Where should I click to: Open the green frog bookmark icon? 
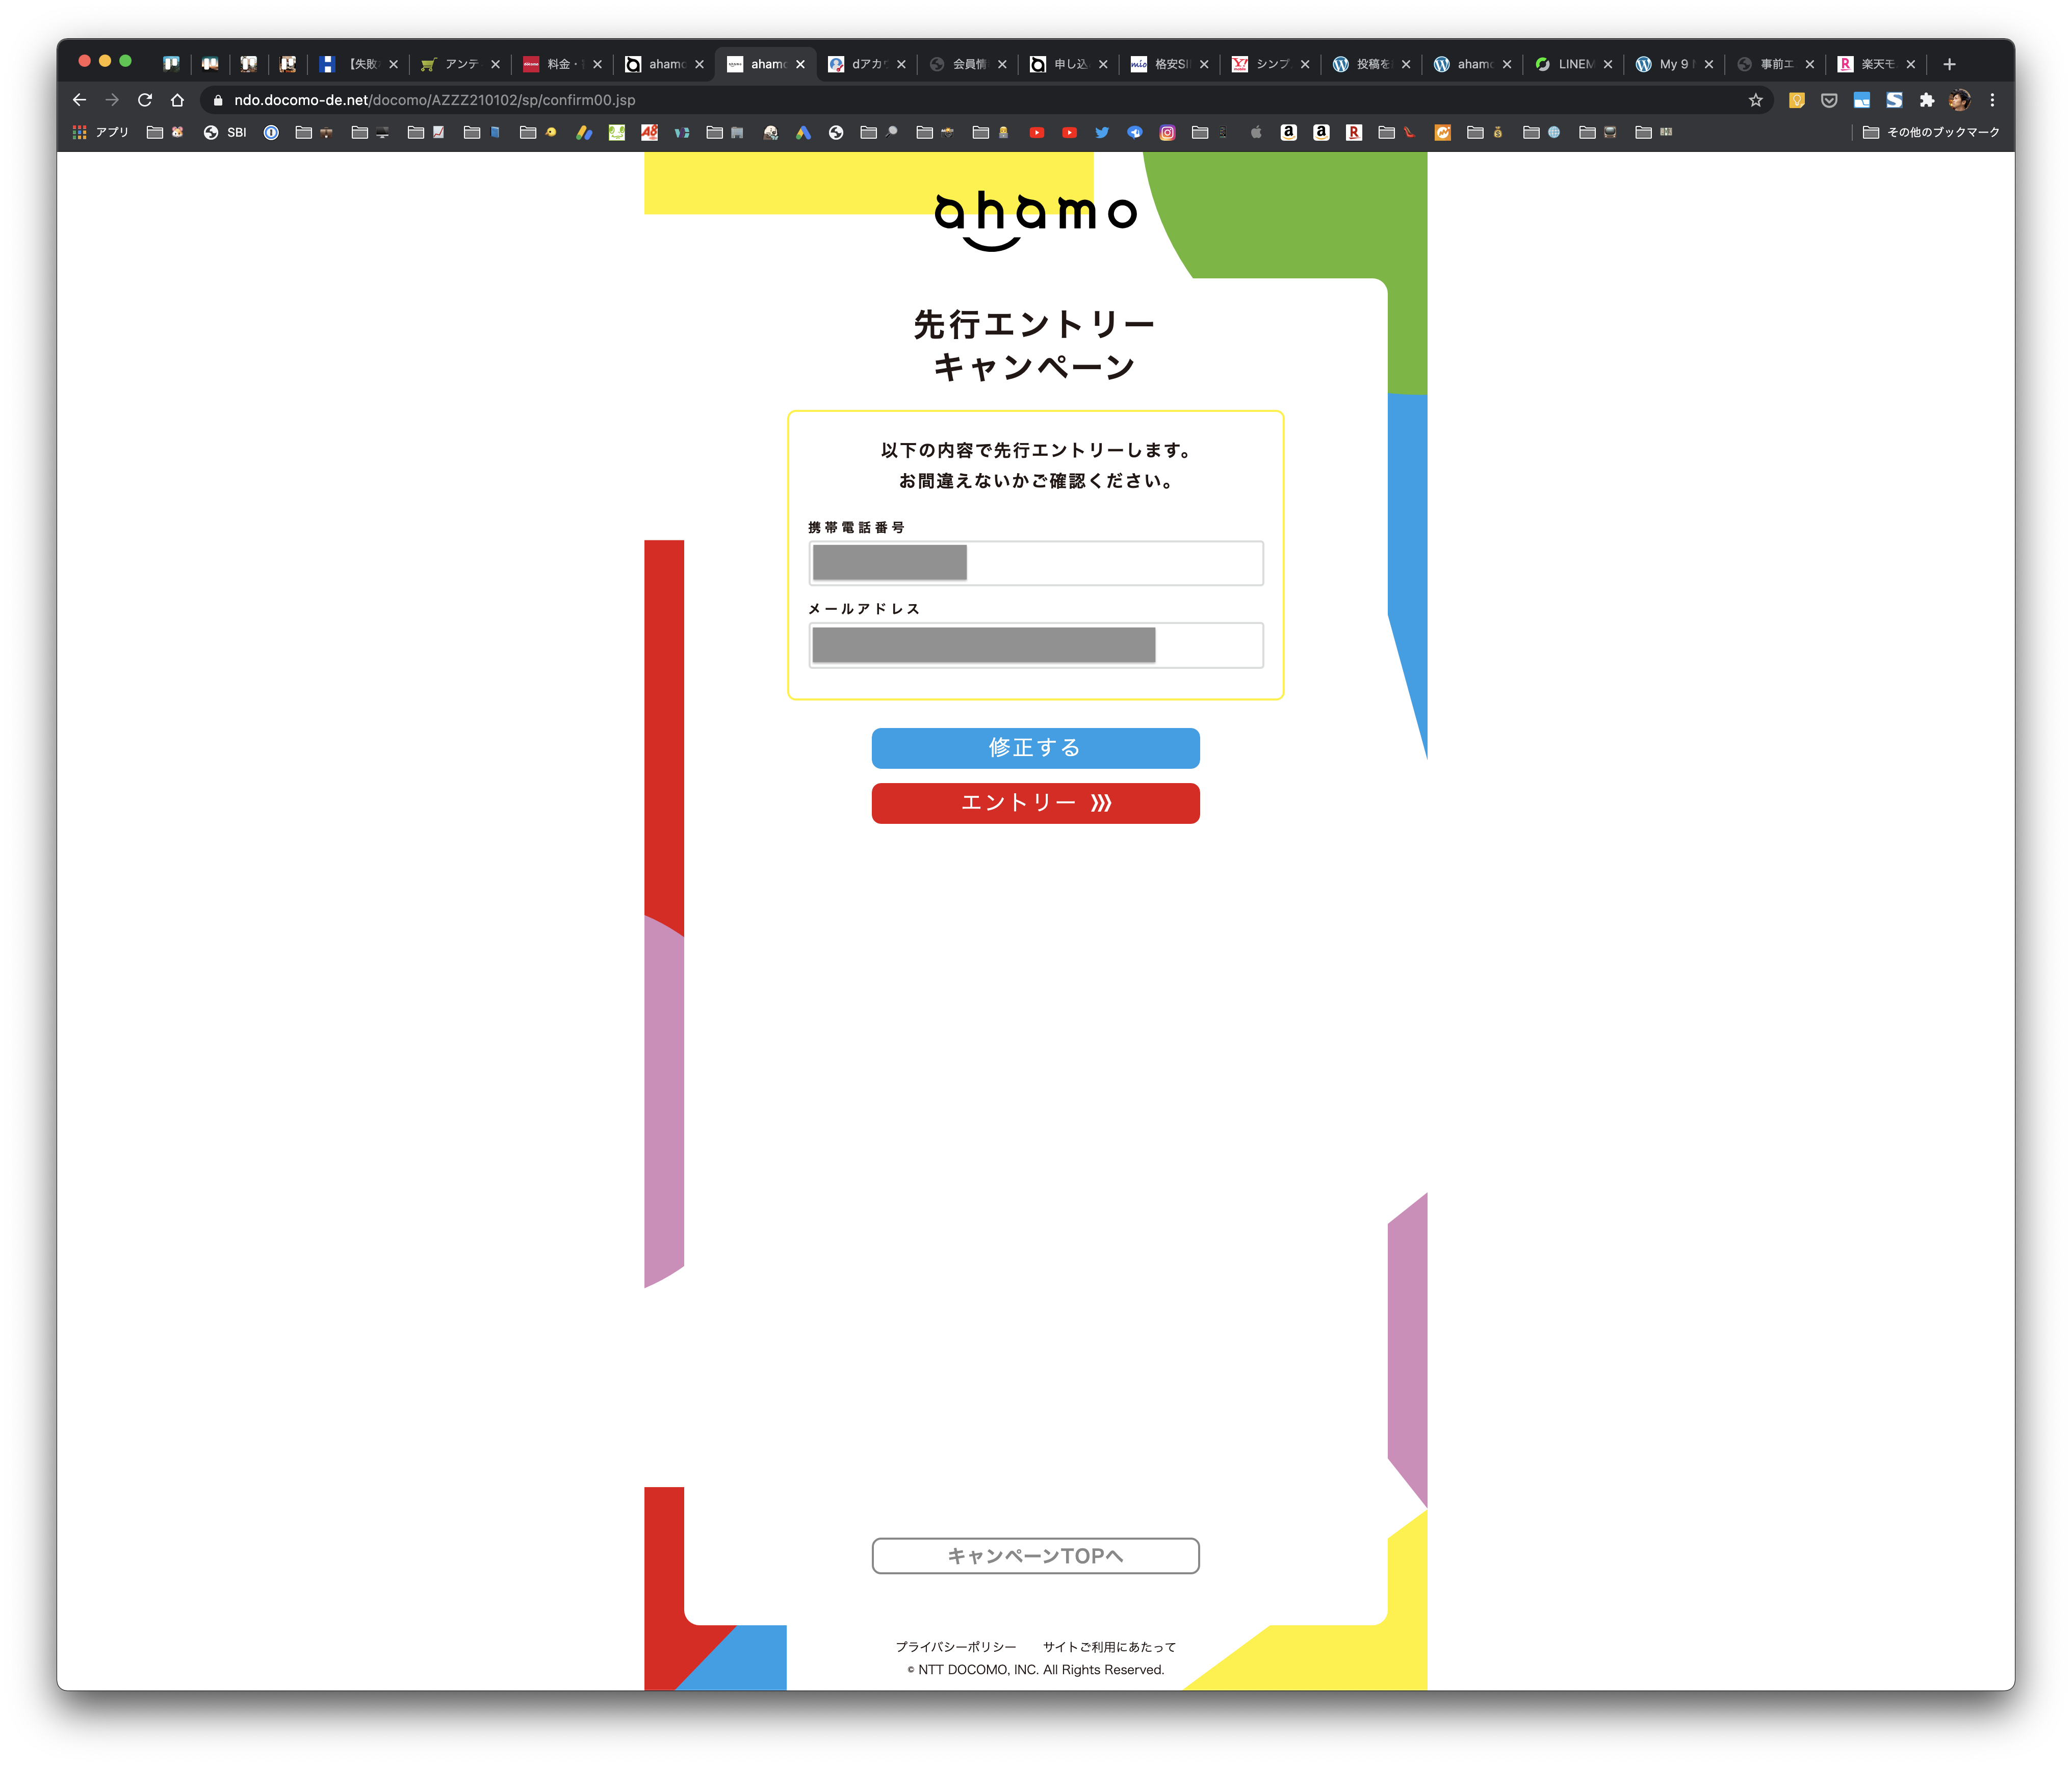click(617, 132)
